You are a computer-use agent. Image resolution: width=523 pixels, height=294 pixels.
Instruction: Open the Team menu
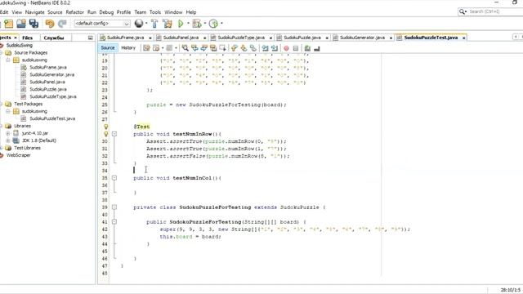(x=140, y=12)
